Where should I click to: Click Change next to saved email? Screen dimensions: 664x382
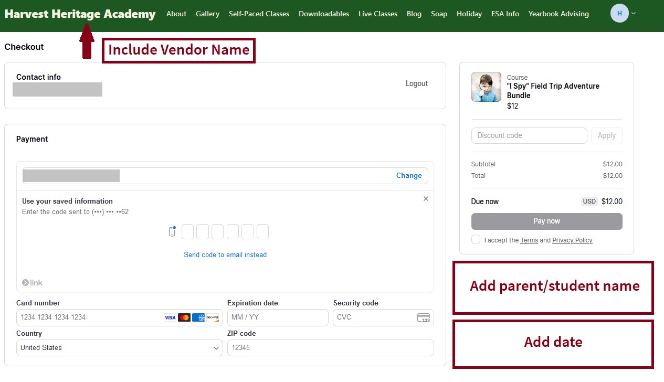409,176
